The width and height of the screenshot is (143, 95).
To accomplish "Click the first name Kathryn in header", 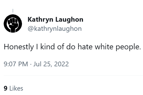I will click(40, 20).
